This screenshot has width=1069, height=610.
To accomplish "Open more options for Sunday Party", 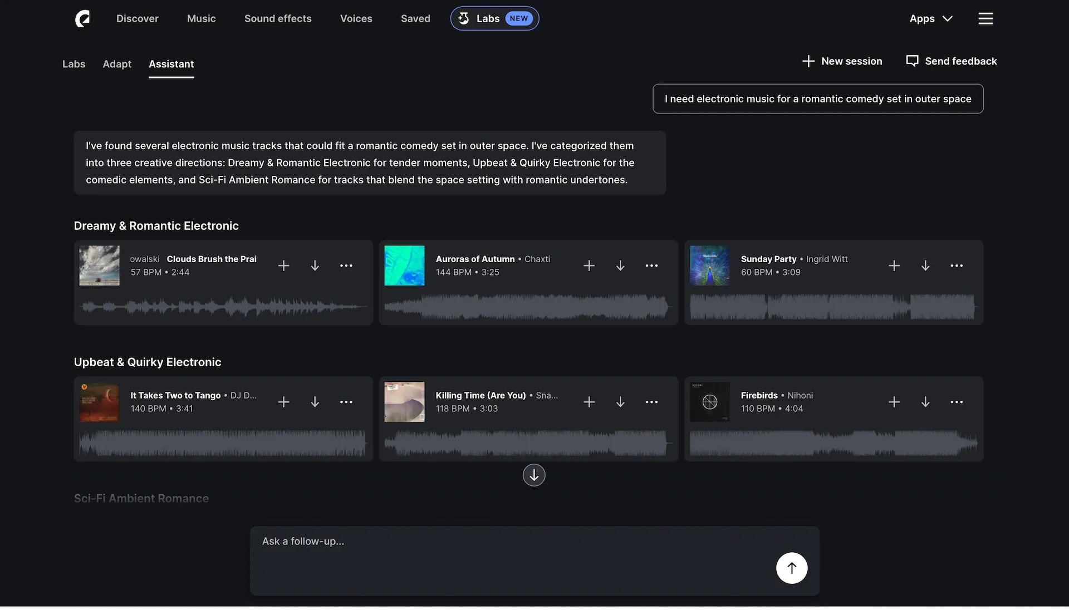I will tap(957, 266).
